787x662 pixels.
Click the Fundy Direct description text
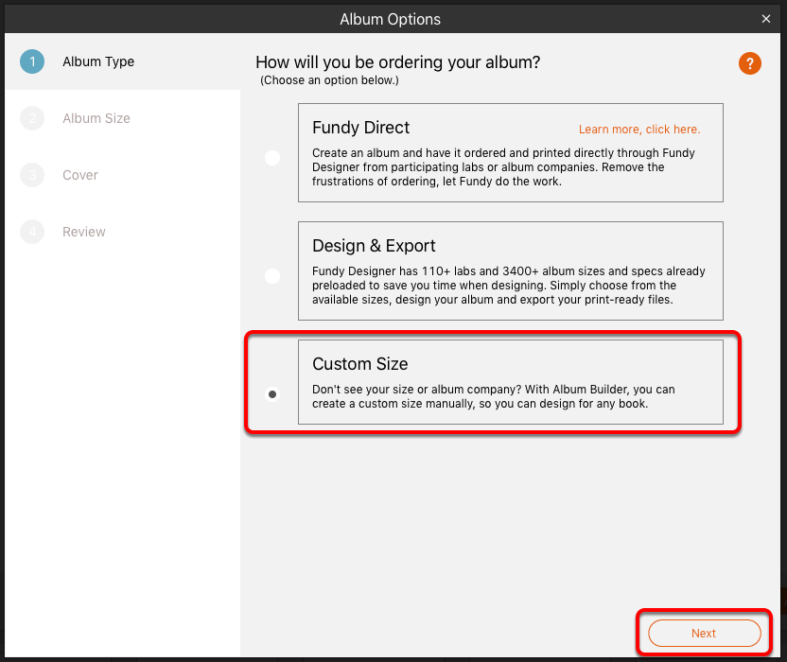[503, 167]
